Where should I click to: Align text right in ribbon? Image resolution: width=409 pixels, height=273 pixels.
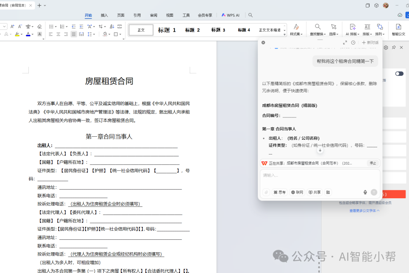pos(66,34)
